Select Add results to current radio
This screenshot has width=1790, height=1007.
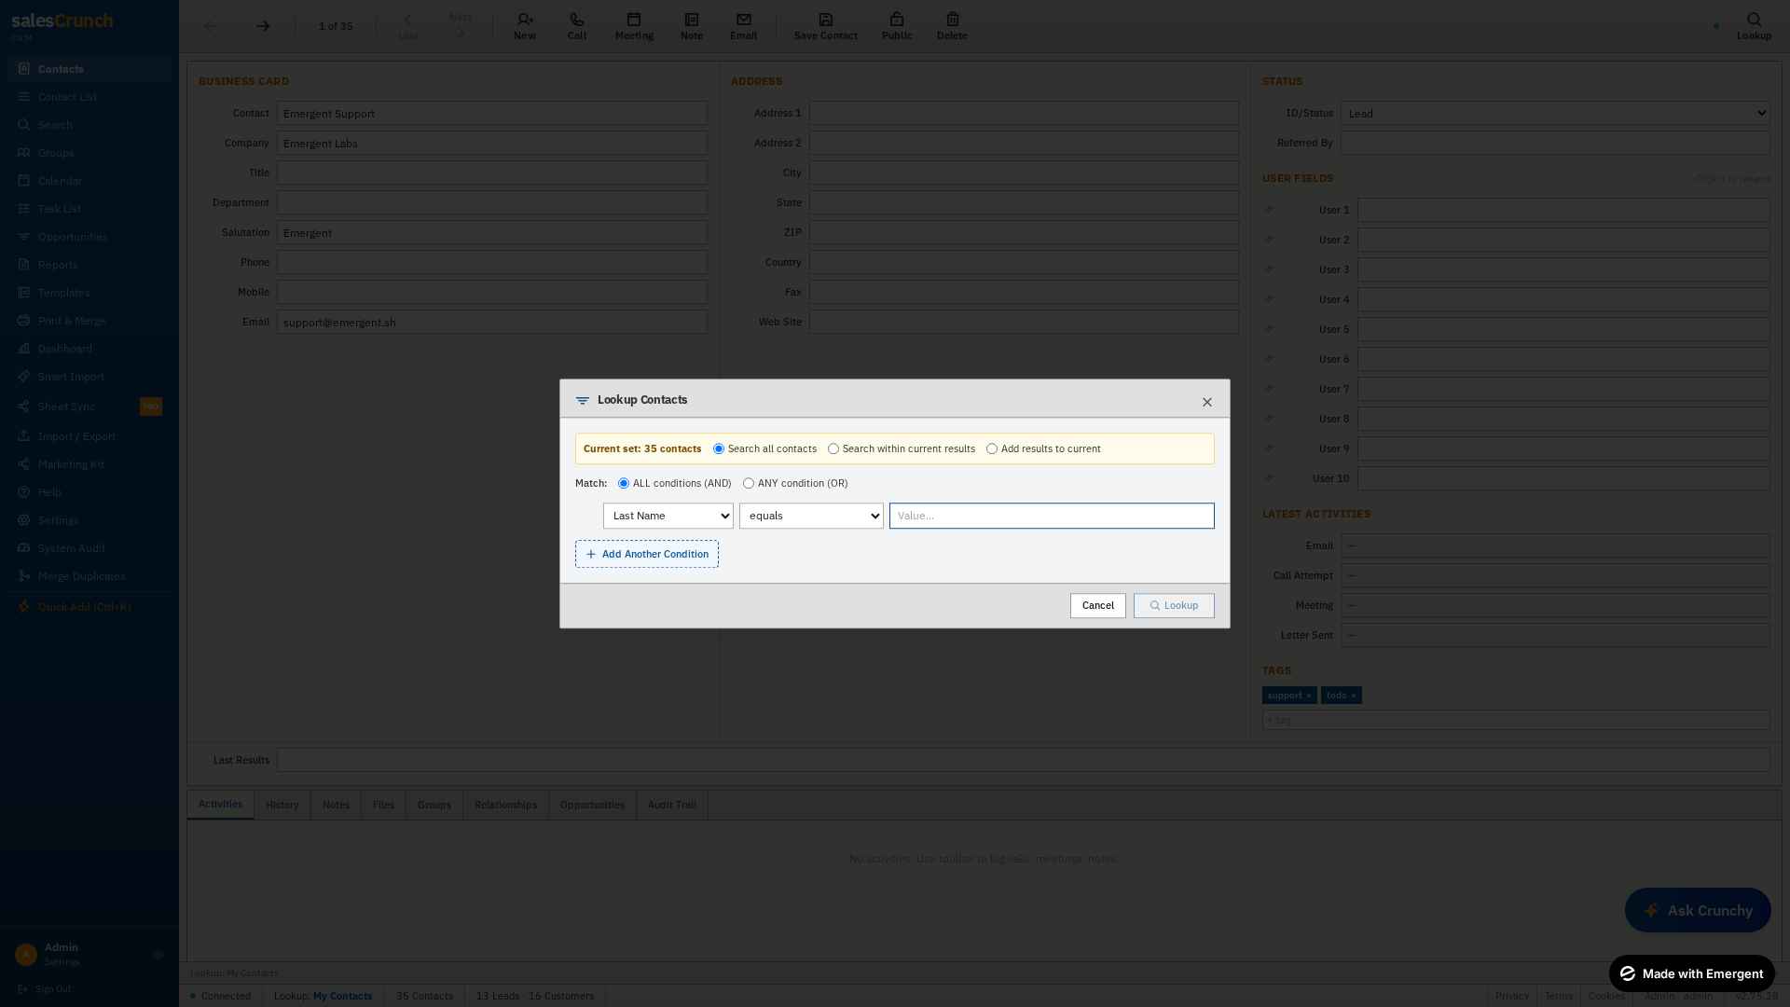tap(992, 448)
